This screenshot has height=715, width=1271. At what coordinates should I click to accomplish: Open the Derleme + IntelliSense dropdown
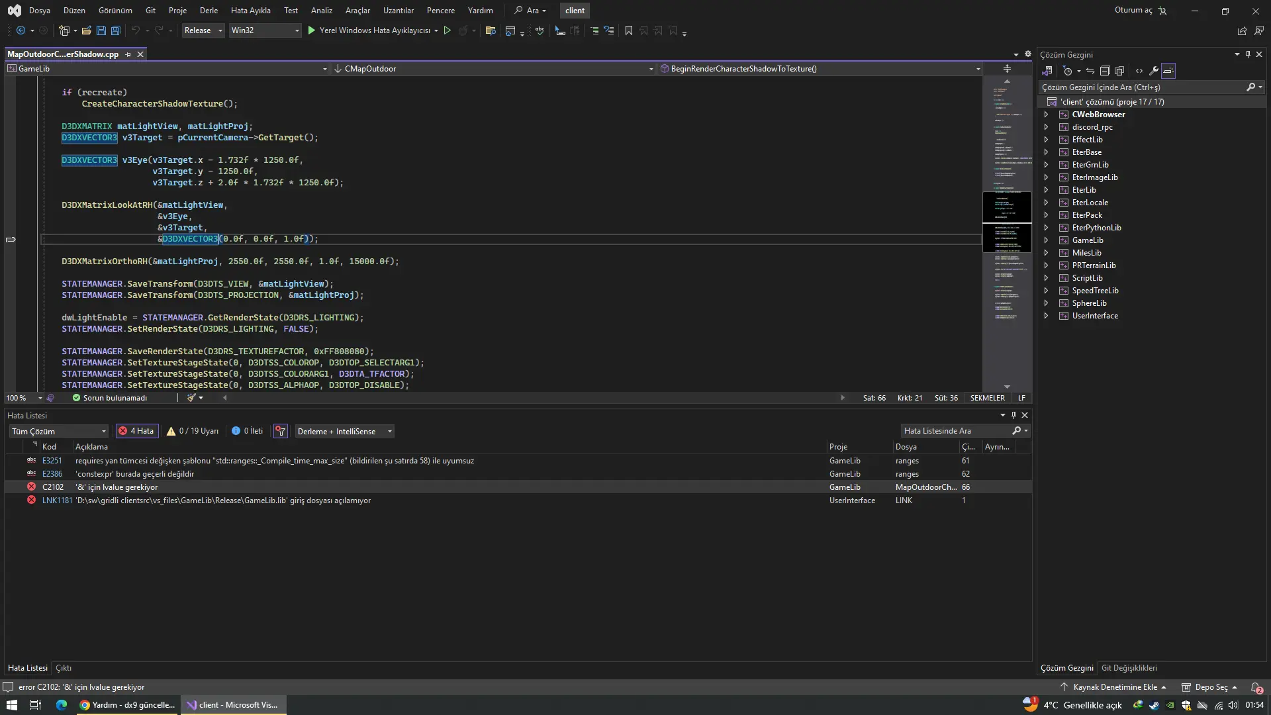pyautogui.click(x=344, y=432)
